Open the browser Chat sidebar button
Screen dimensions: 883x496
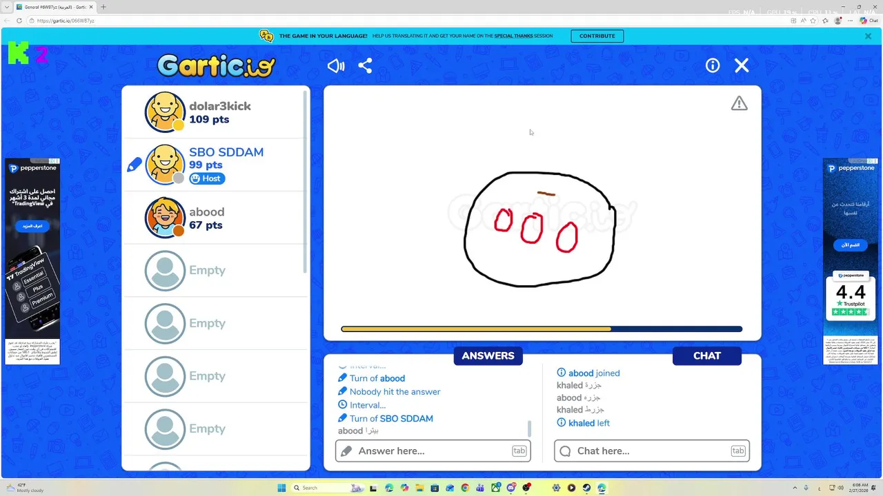click(869, 21)
